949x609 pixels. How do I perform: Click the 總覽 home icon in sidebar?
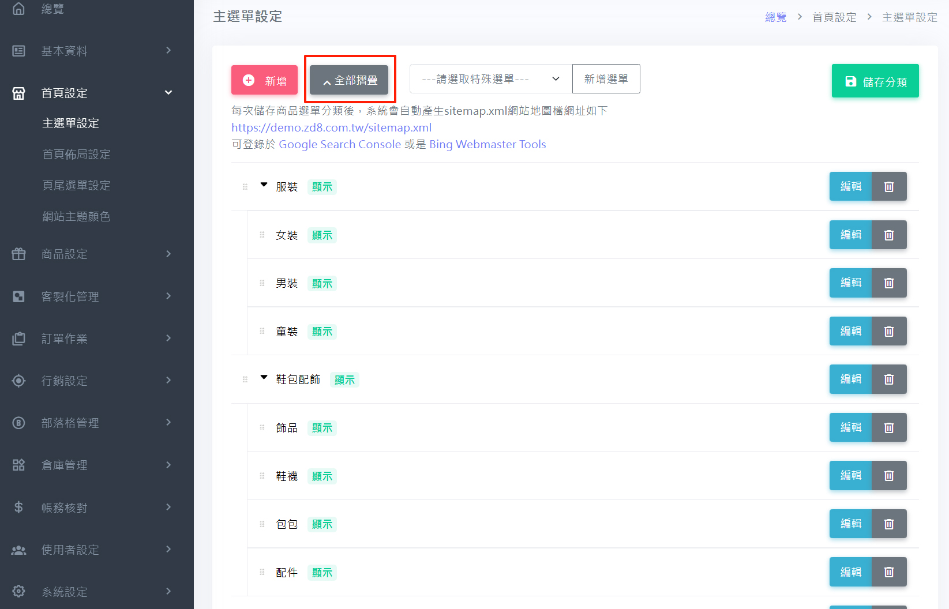(x=18, y=9)
